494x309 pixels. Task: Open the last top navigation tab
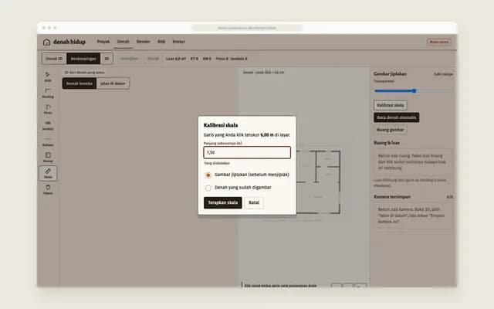[x=178, y=42]
